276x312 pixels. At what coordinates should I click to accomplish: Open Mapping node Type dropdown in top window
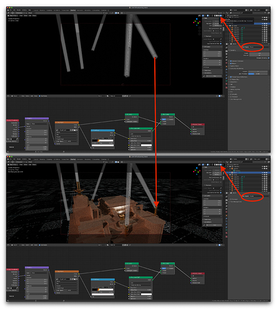coord(39,124)
